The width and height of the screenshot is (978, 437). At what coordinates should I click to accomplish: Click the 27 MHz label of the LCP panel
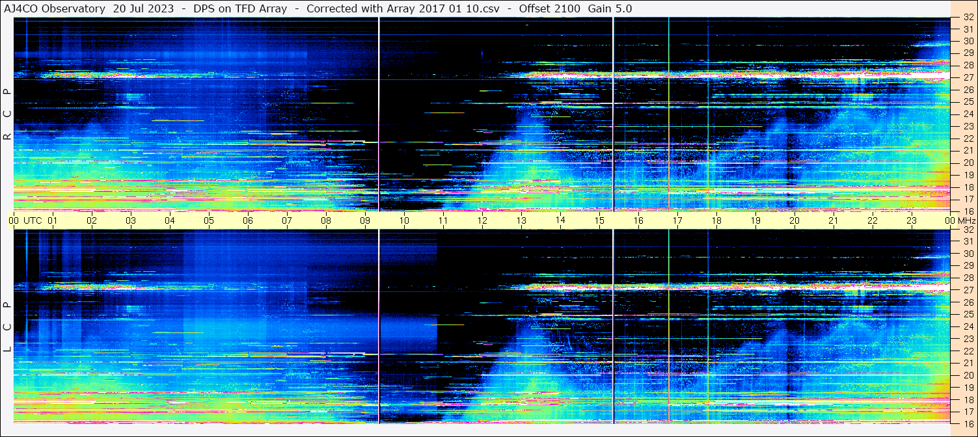point(968,290)
